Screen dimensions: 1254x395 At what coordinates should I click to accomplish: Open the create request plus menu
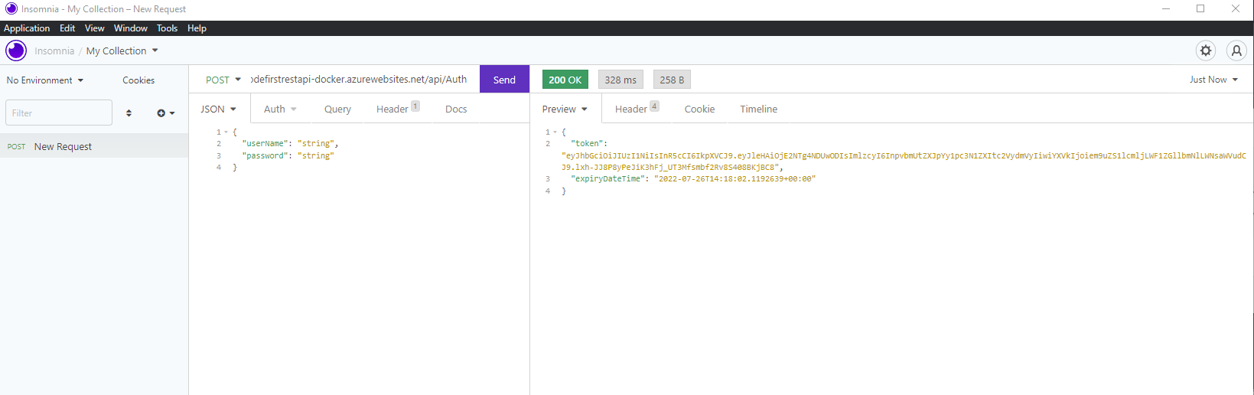click(x=166, y=113)
